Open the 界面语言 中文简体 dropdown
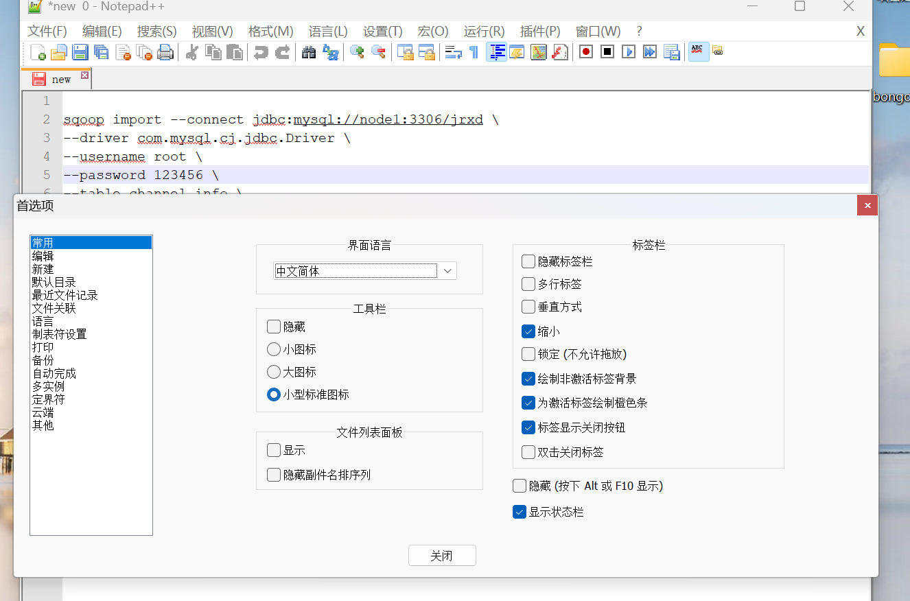 (x=365, y=271)
